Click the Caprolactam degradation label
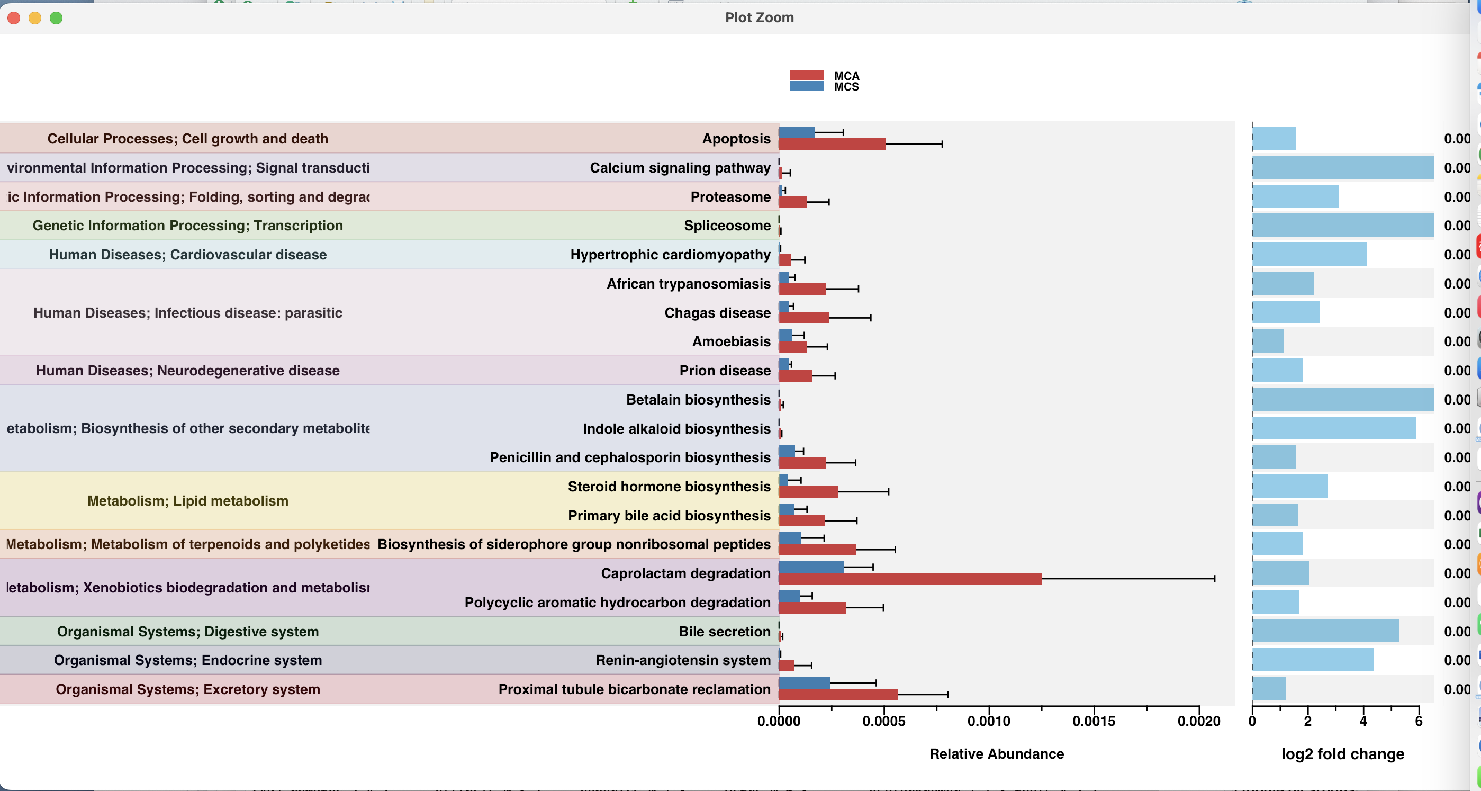Image resolution: width=1481 pixels, height=791 pixels. (x=685, y=573)
